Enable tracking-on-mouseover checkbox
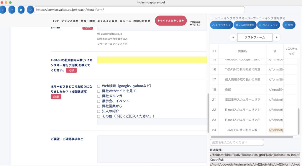 click(x=211, y=18)
